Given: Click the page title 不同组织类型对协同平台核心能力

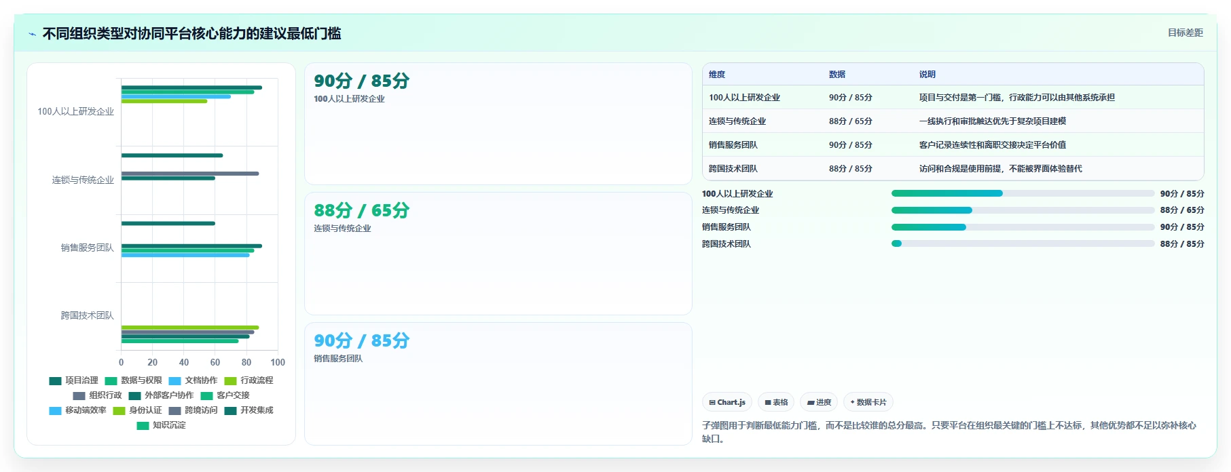Looking at the screenshot, I should (x=191, y=34).
